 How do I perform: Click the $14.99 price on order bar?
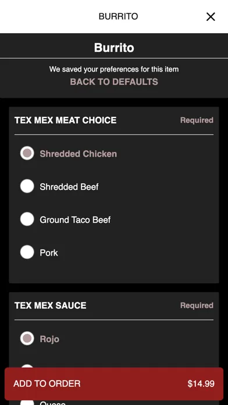pyautogui.click(x=201, y=384)
